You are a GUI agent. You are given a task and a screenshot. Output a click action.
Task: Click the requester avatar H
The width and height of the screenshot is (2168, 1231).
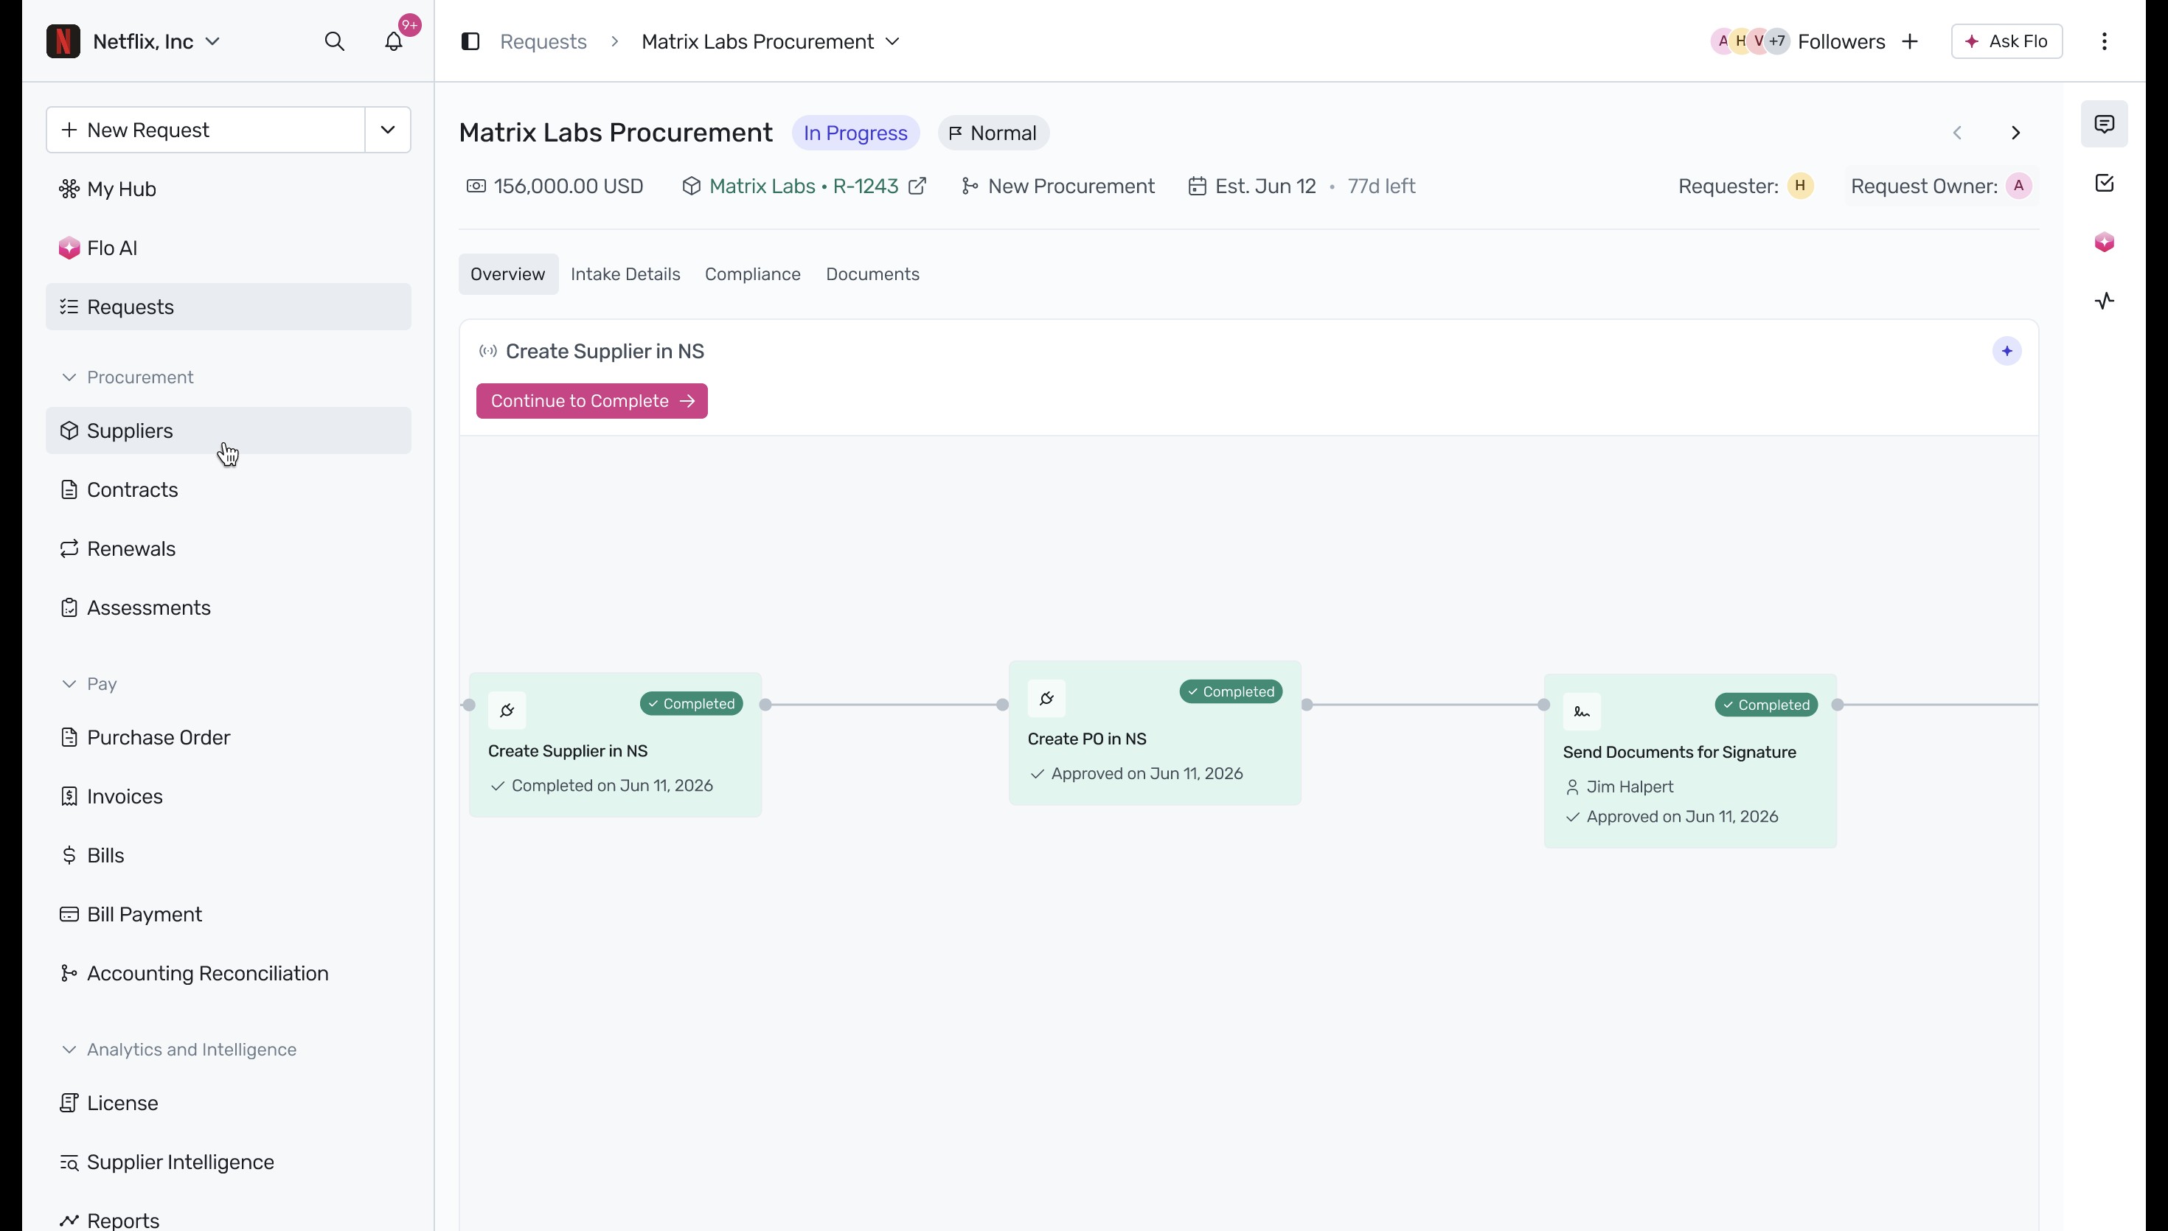[1800, 186]
